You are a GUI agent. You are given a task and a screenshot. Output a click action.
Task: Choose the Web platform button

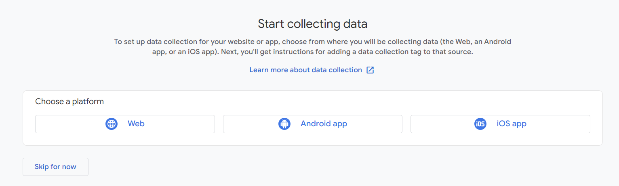(x=125, y=124)
